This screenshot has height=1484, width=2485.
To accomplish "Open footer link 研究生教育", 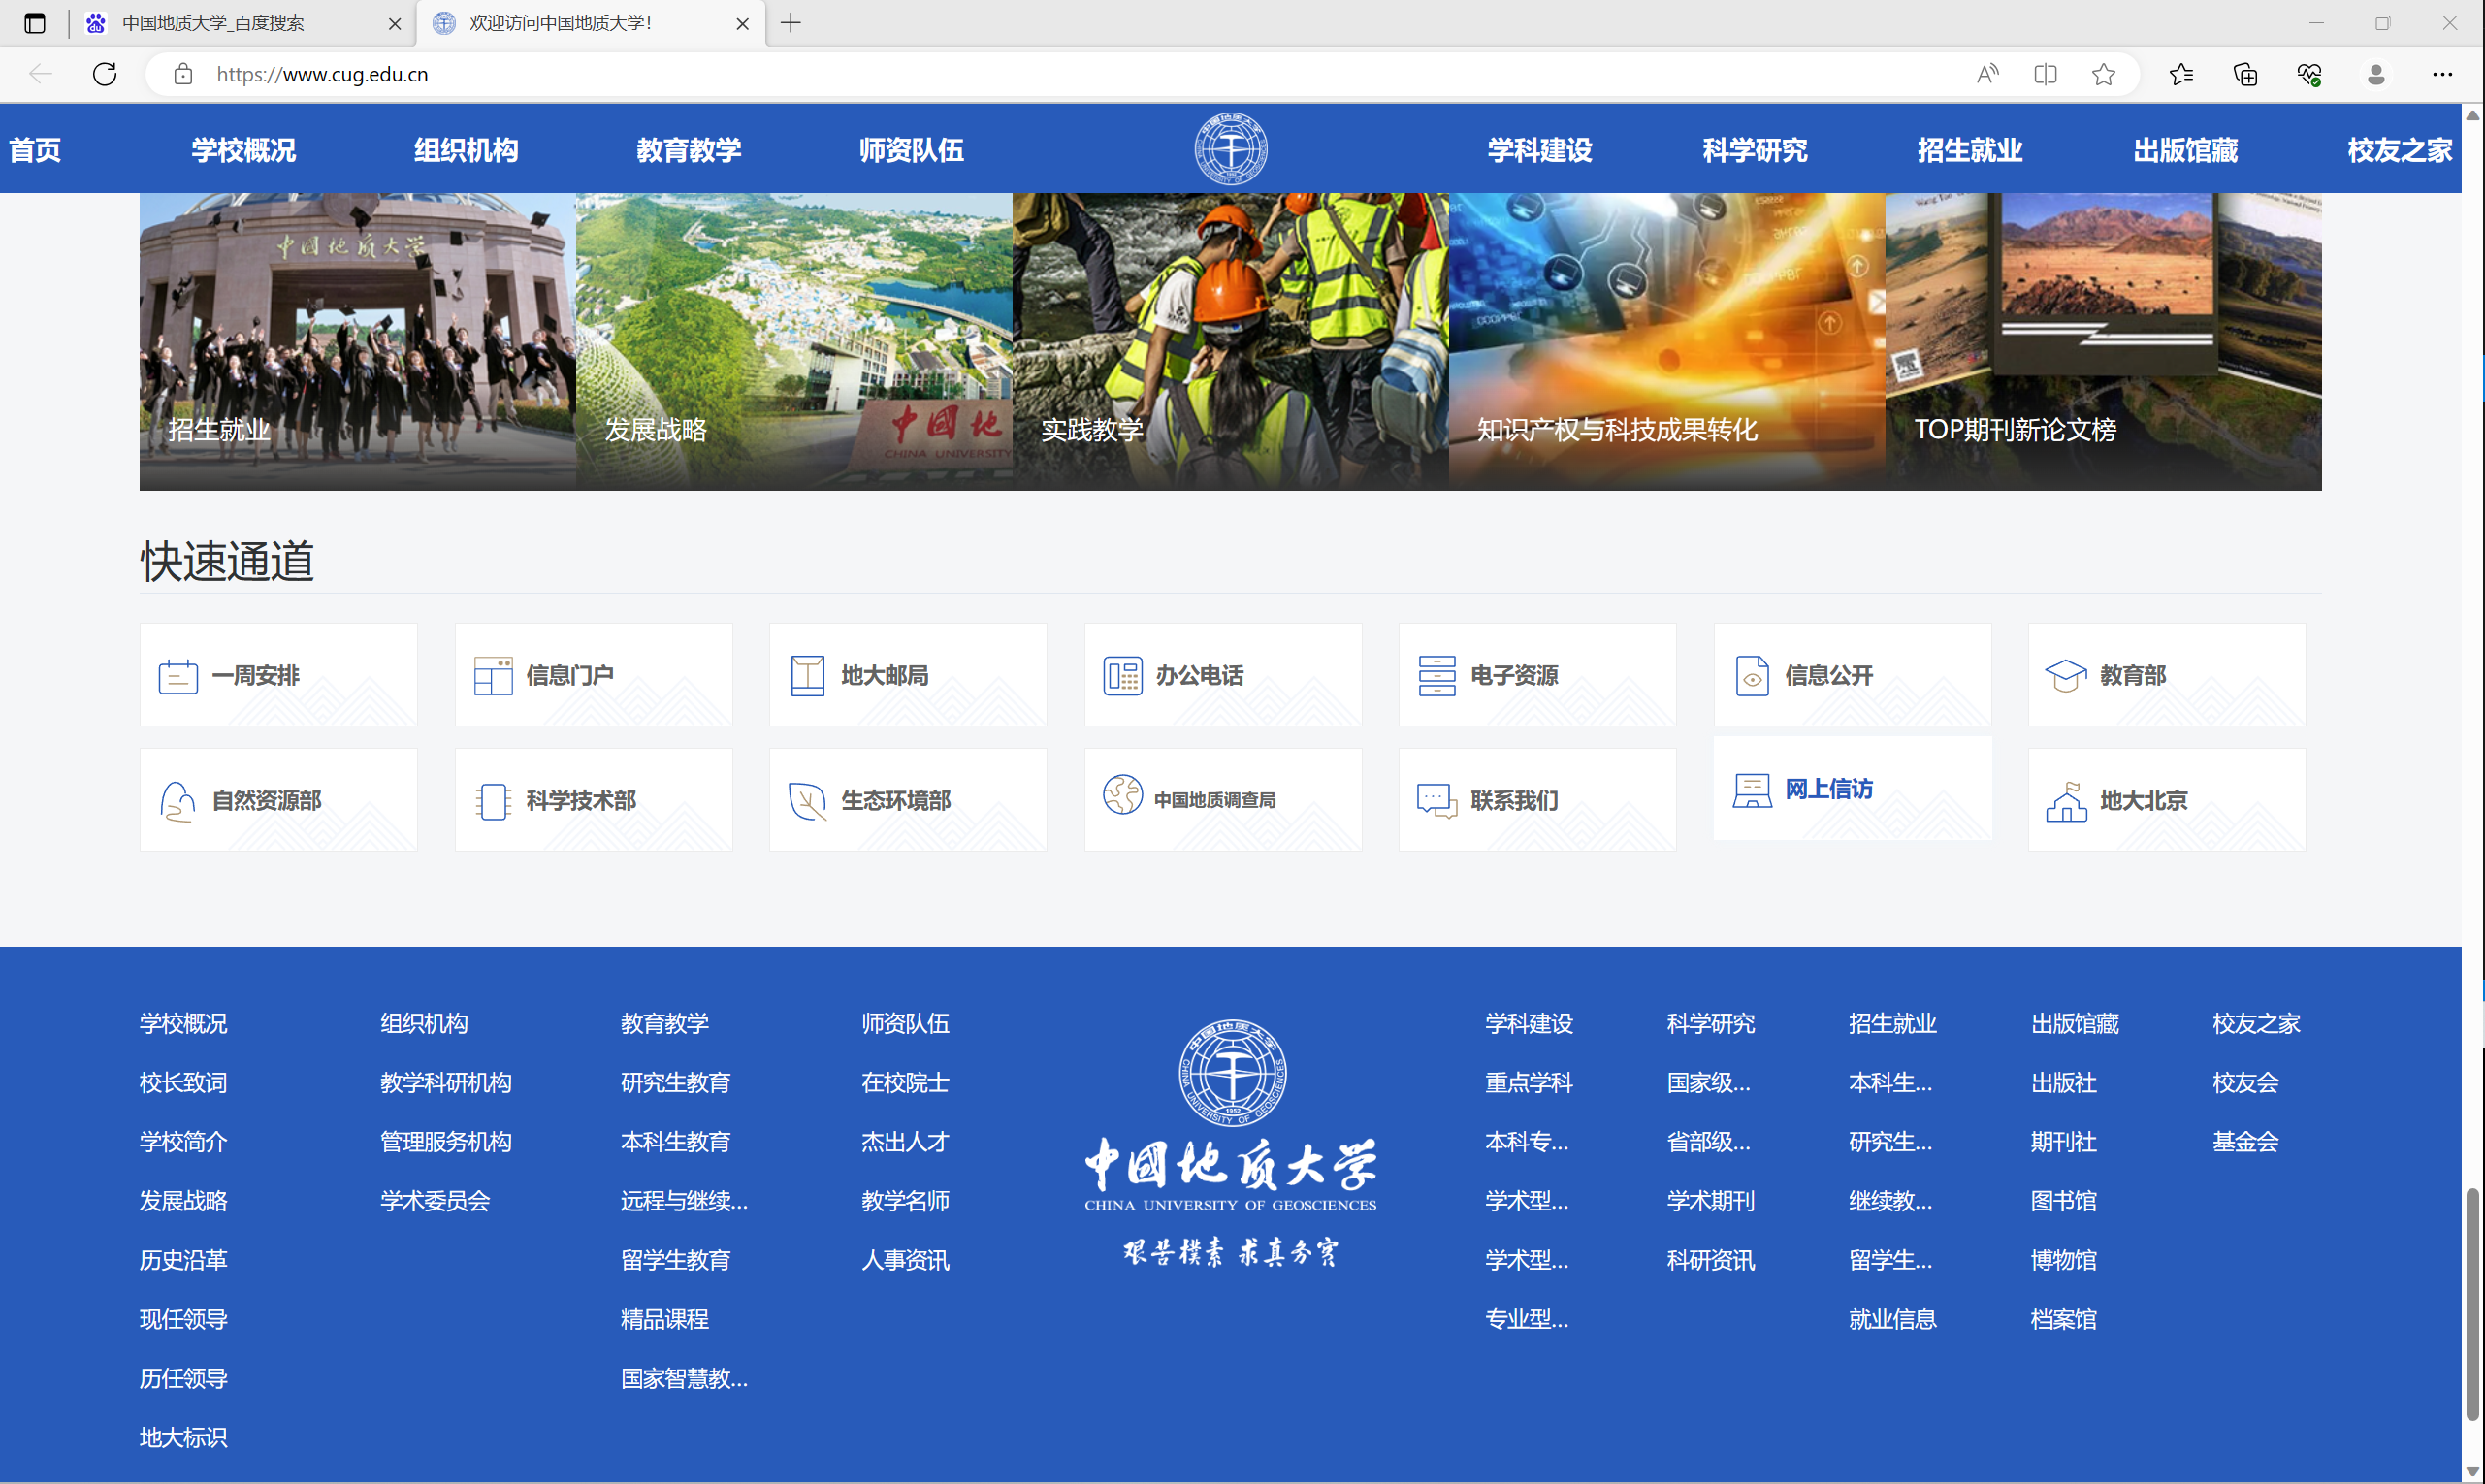I will point(676,1083).
